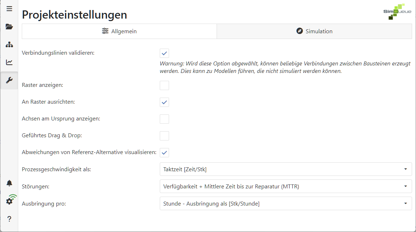Open the statistics chart view
Screen dimensions: 416x232
coord(9,62)
